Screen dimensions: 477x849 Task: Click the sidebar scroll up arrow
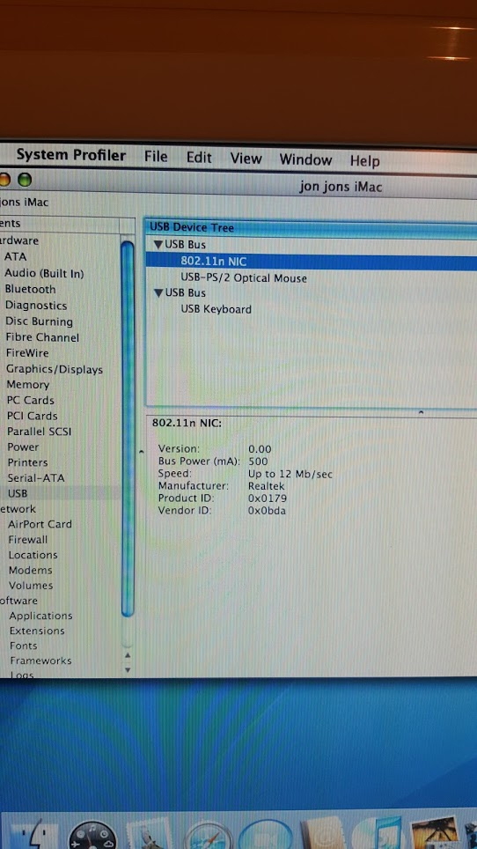click(128, 655)
